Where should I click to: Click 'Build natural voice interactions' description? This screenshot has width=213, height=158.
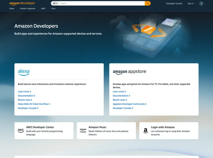pos(52,84)
